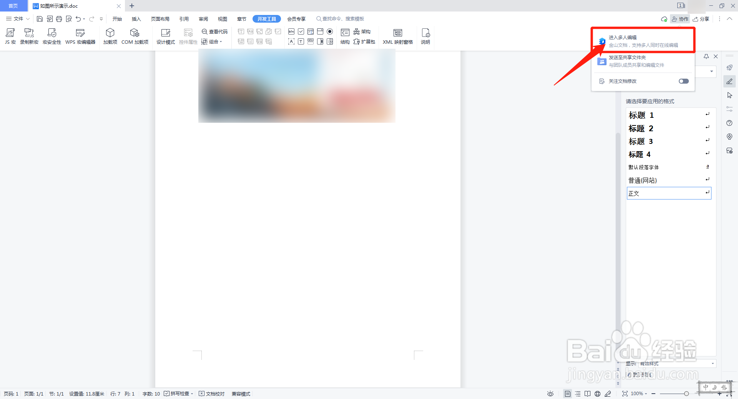The height and width of the screenshot is (399, 738).
Task: Open COM 加载项 add-ins
Action: pos(135,36)
